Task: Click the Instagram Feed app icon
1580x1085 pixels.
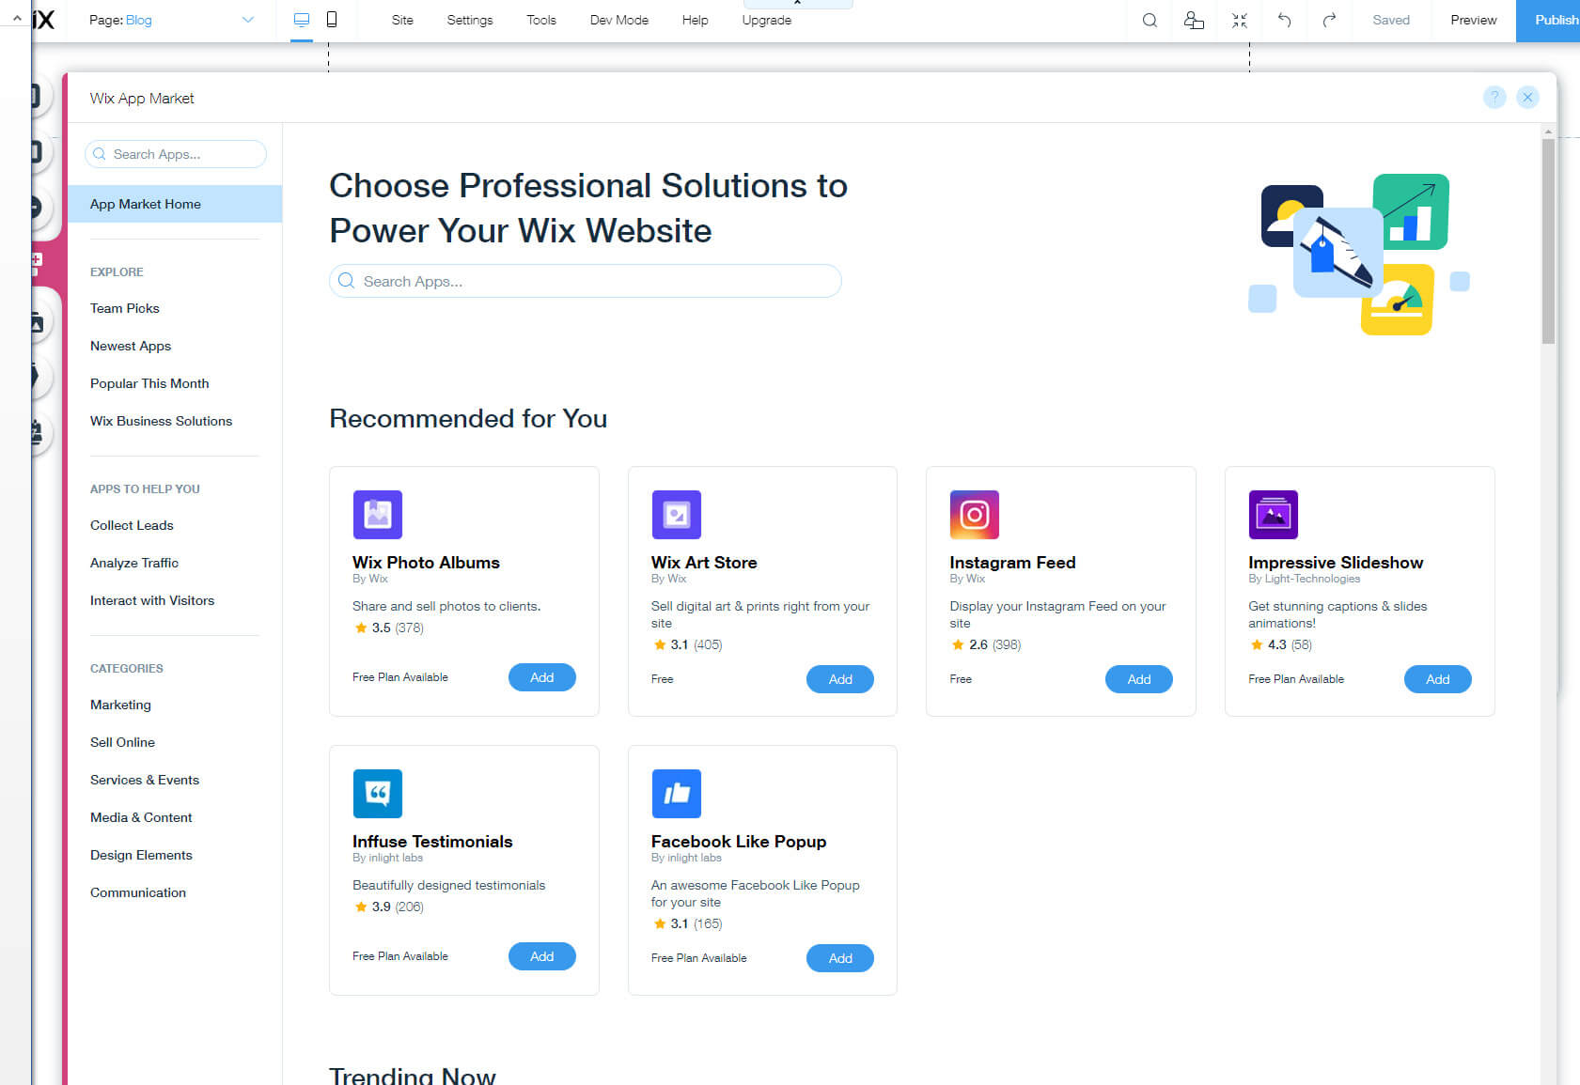Action: point(975,515)
